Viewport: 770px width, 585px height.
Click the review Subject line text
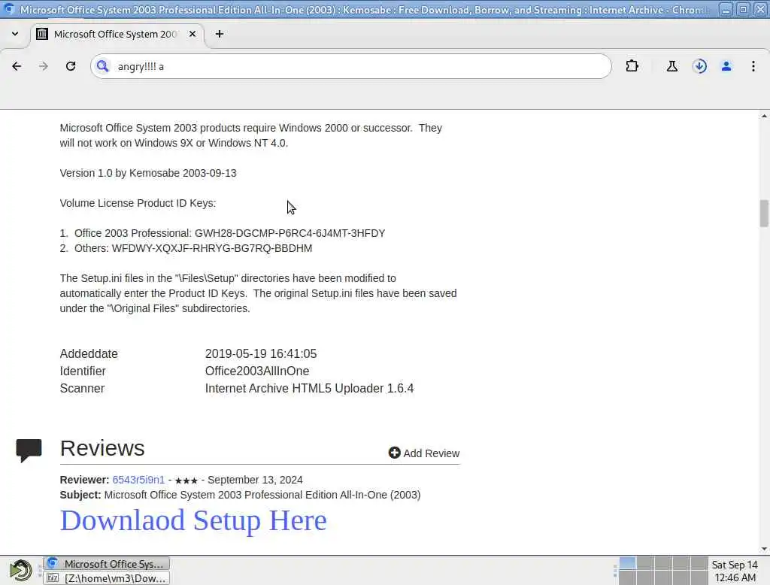[240, 495]
